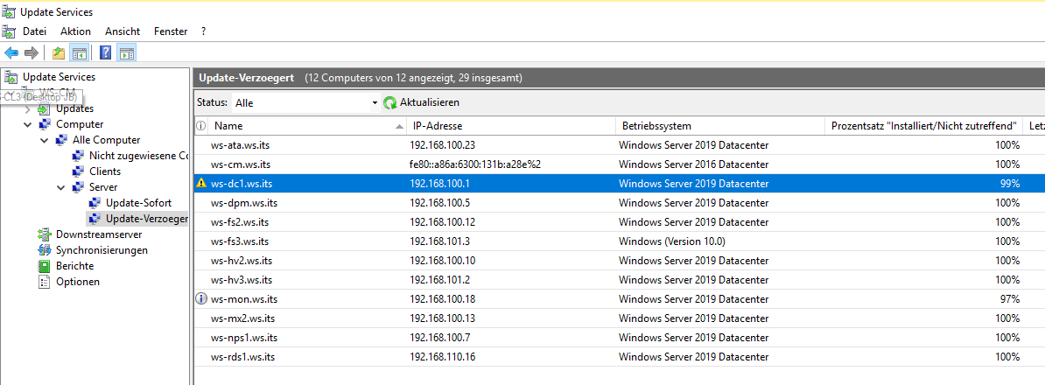
Task: Sort by the Name column header
Action: click(307, 126)
